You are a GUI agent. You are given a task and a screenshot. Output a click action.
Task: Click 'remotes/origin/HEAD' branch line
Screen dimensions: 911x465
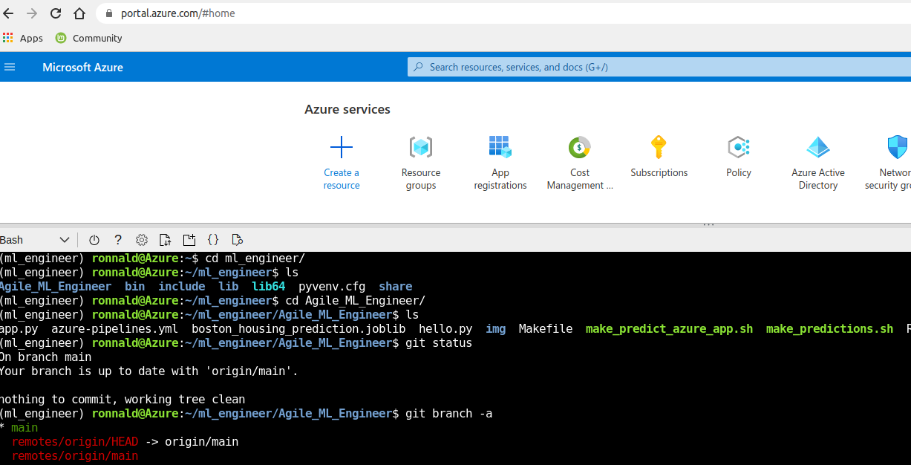click(75, 442)
